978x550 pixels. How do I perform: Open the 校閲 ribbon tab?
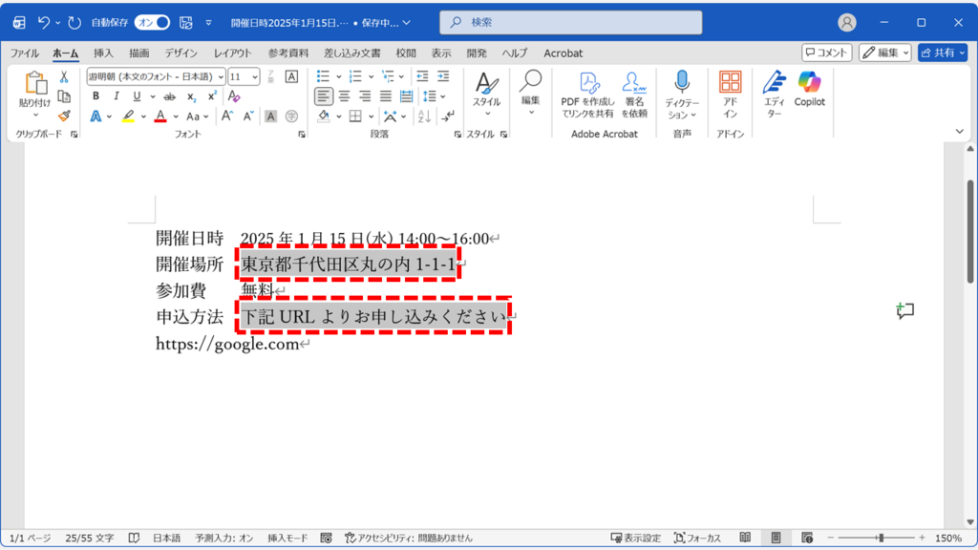point(405,53)
